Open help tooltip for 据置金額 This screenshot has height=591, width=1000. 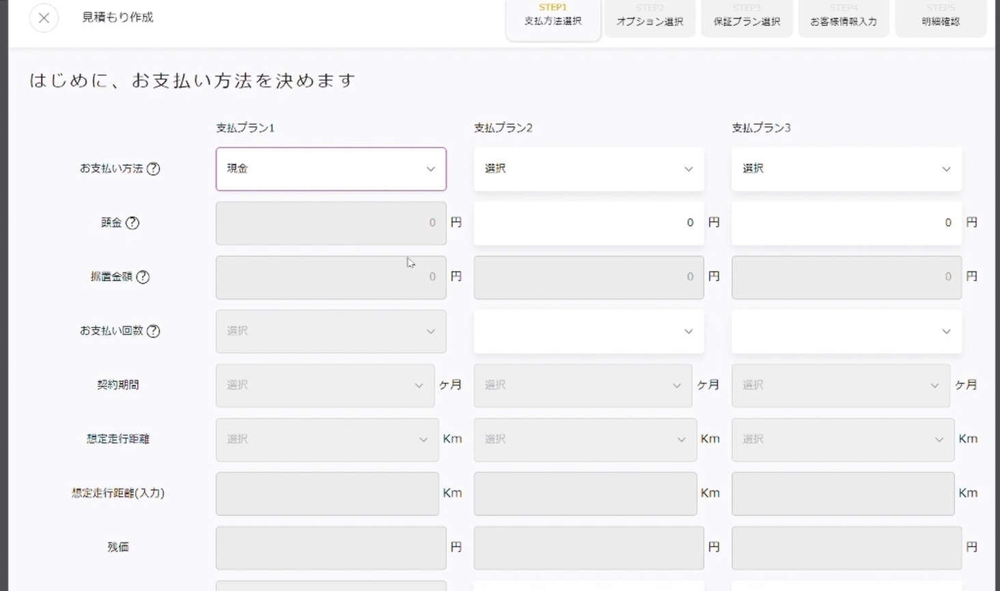tap(143, 277)
